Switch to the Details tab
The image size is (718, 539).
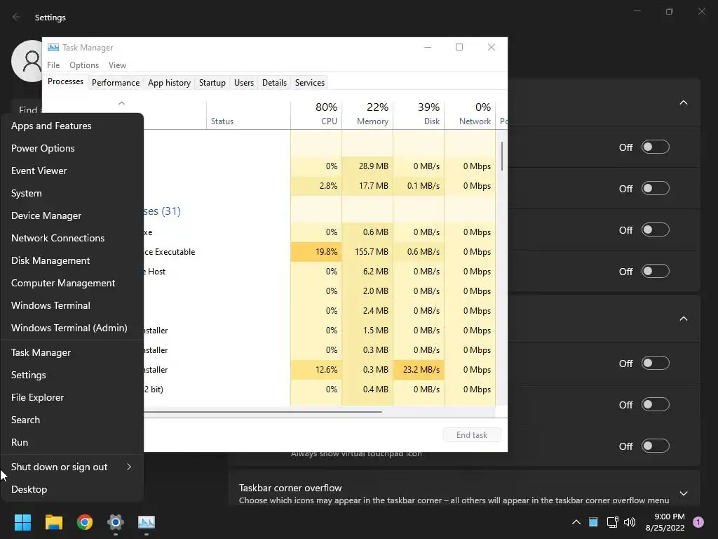click(x=274, y=83)
